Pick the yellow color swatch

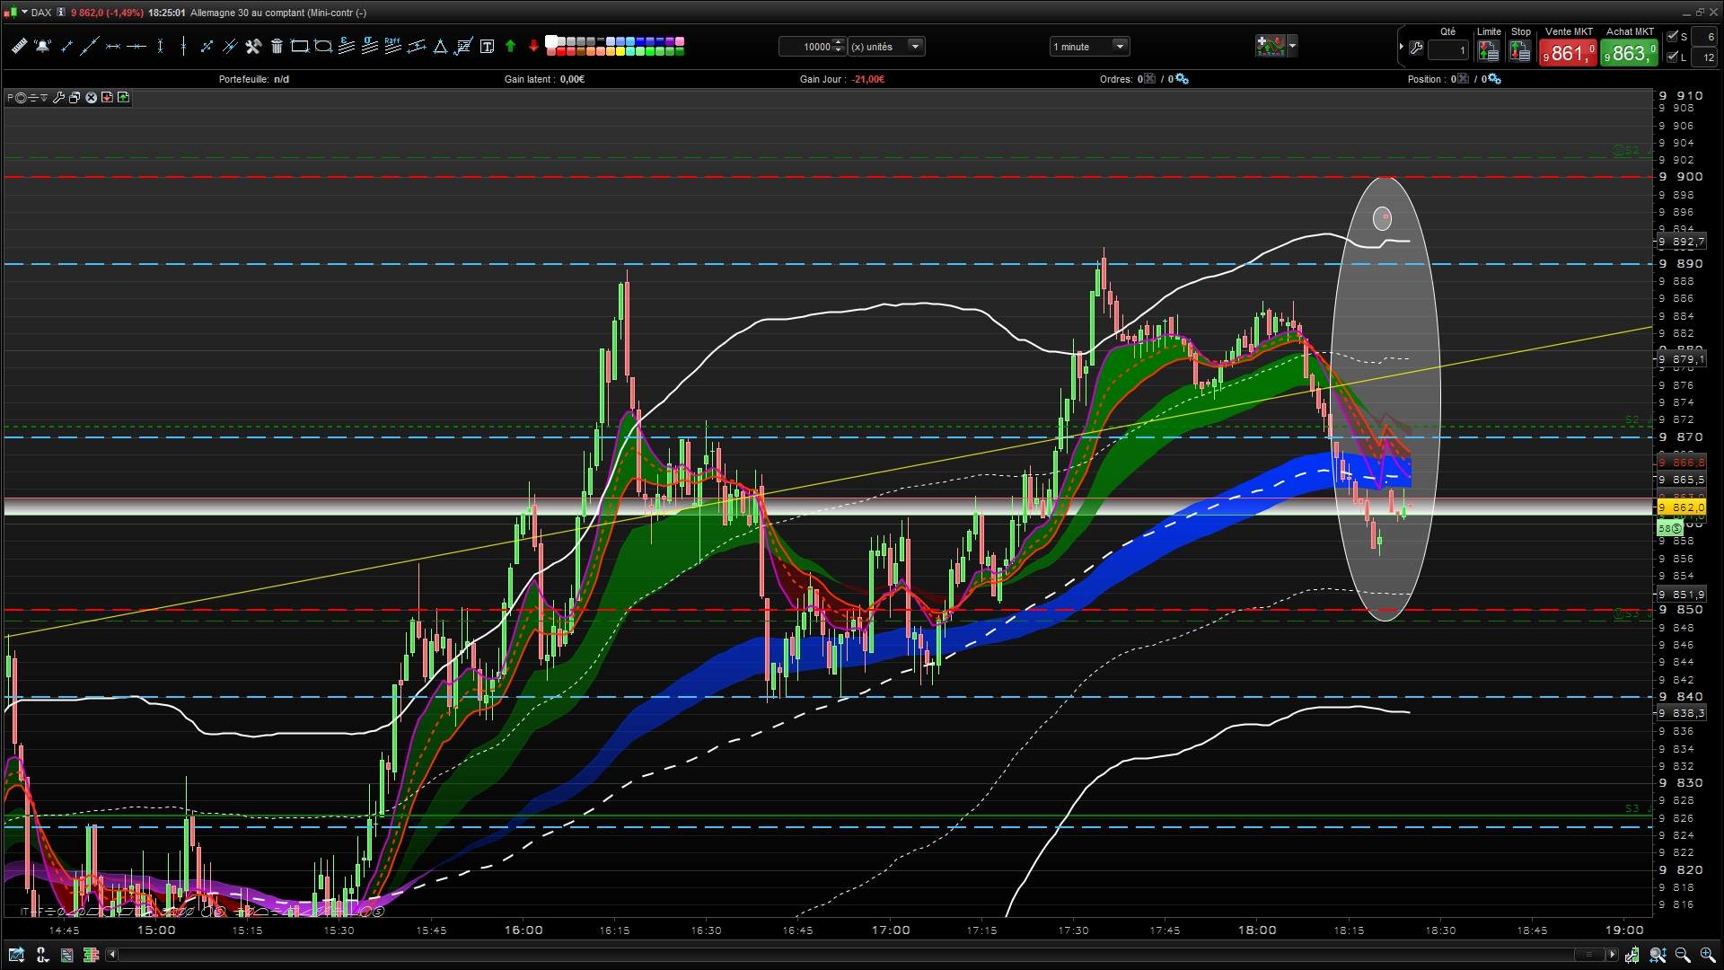[x=620, y=51]
